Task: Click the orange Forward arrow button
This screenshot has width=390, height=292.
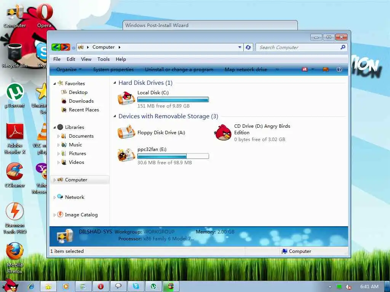Action: click(66, 47)
